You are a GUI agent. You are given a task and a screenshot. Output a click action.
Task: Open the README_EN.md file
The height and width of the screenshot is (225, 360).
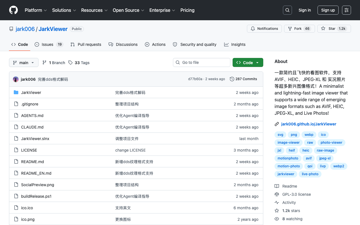[36, 173]
